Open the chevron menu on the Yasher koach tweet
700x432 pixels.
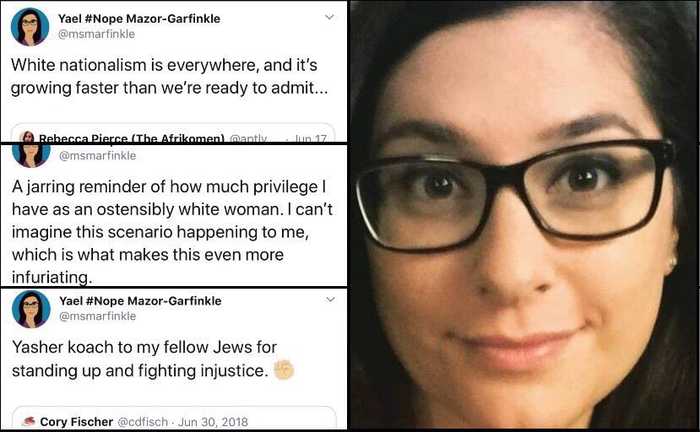click(x=330, y=300)
